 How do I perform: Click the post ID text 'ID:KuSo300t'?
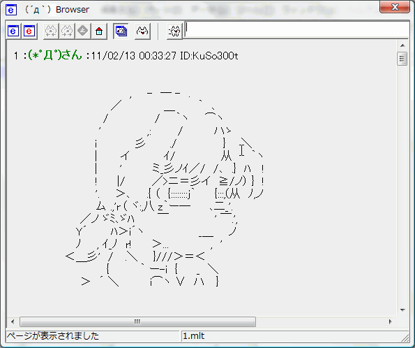(209, 56)
